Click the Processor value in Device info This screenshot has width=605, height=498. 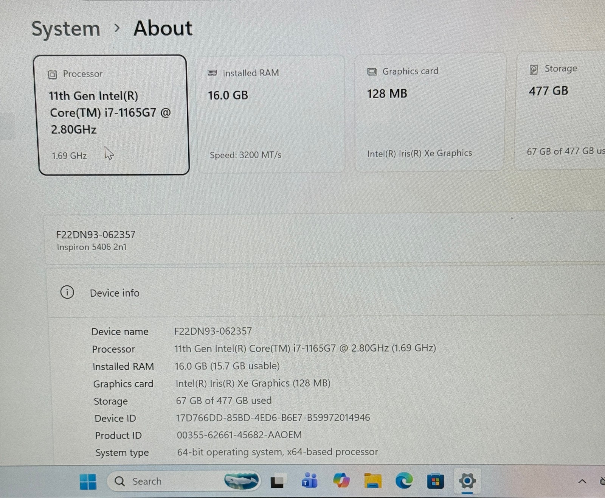pos(305,348)
